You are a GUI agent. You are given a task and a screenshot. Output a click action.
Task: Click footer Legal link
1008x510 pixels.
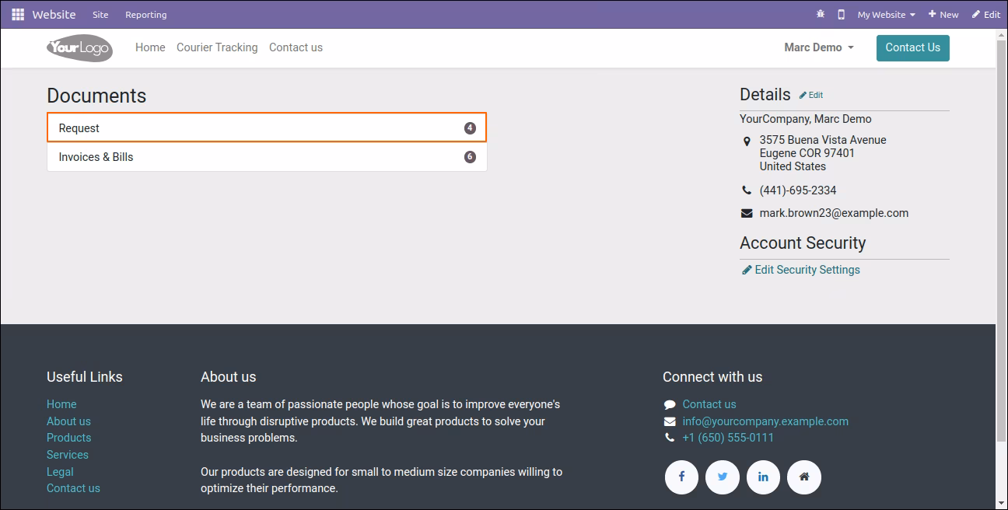click(60, 472)
